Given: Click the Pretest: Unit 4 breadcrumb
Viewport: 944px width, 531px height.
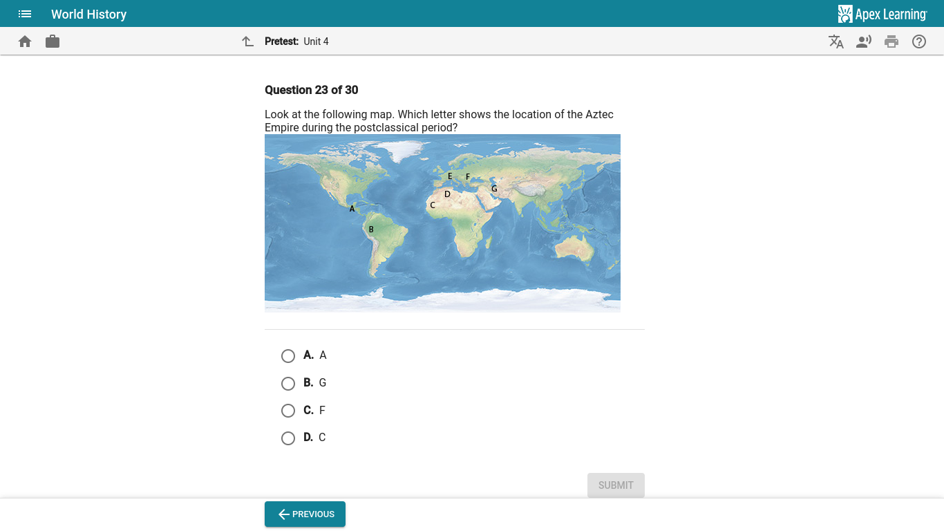Looking at the screenshot, I should (x=296, y=41).
